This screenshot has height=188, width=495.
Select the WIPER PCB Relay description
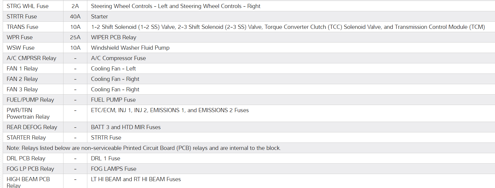click(x=114, y=37)
